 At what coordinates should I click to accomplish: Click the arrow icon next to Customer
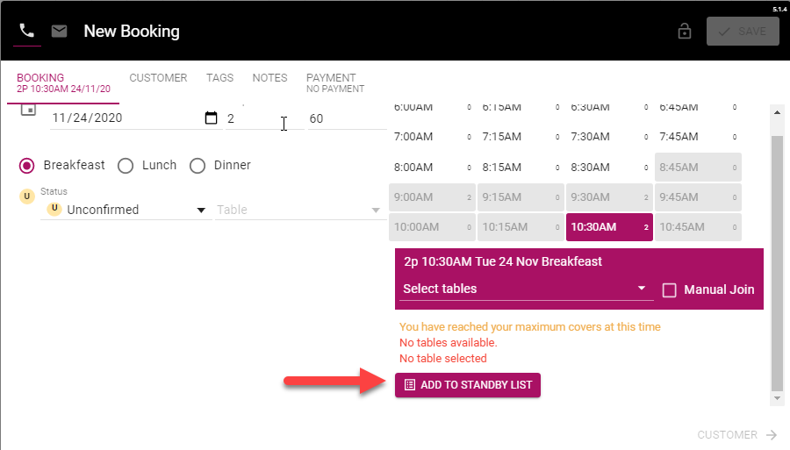point(772,435)
